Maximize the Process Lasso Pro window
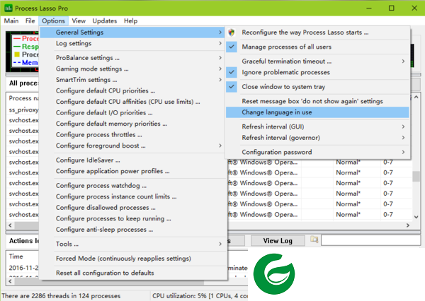Image resolution: width=425 pixels, height=301 pixels. [392, 8]
